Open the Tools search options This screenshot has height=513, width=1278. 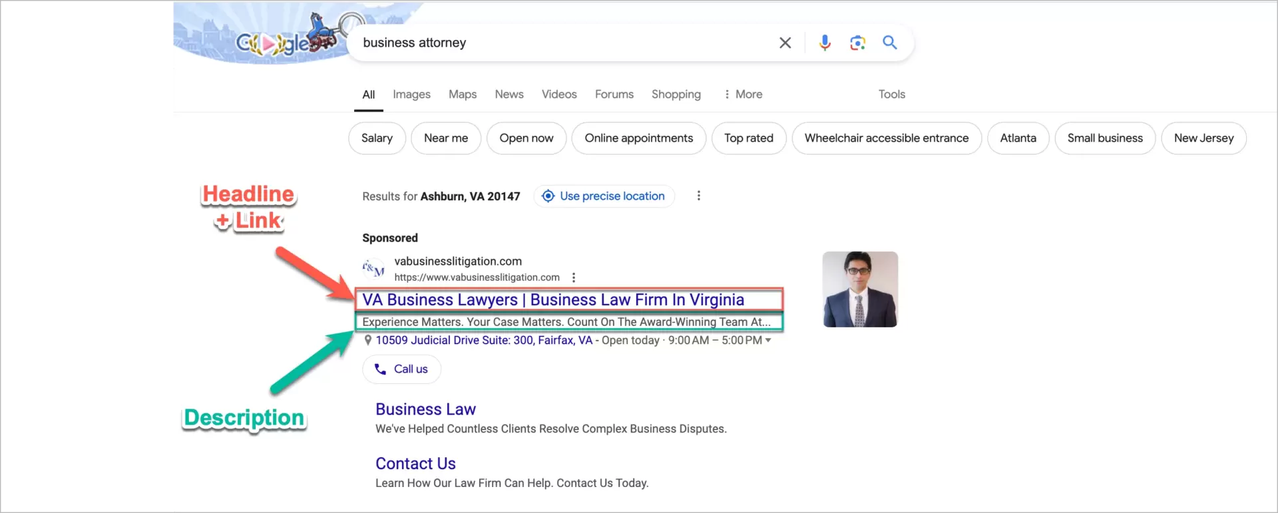[891, 94]
